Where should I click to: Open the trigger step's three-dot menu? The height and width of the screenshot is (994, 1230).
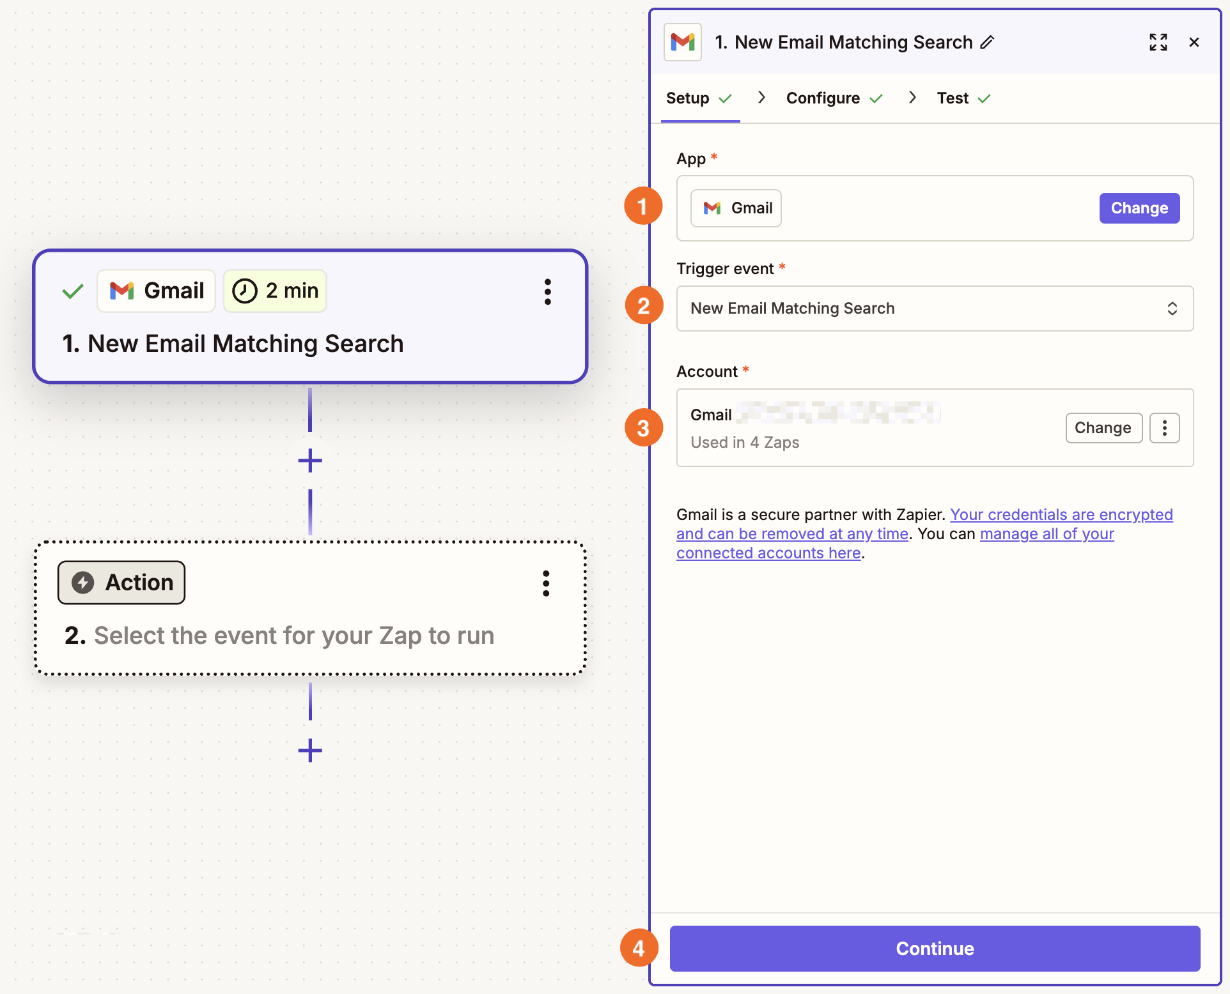tap(548, 291)
